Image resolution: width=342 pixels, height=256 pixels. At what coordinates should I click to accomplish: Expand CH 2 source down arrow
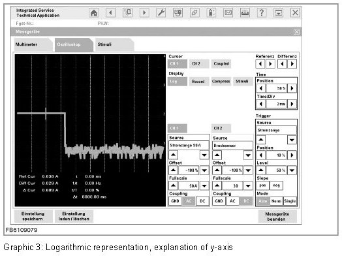pyautogui.click(x=248, y=155)
